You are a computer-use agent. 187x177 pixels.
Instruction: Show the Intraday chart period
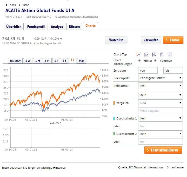click(x=15, y=61)
